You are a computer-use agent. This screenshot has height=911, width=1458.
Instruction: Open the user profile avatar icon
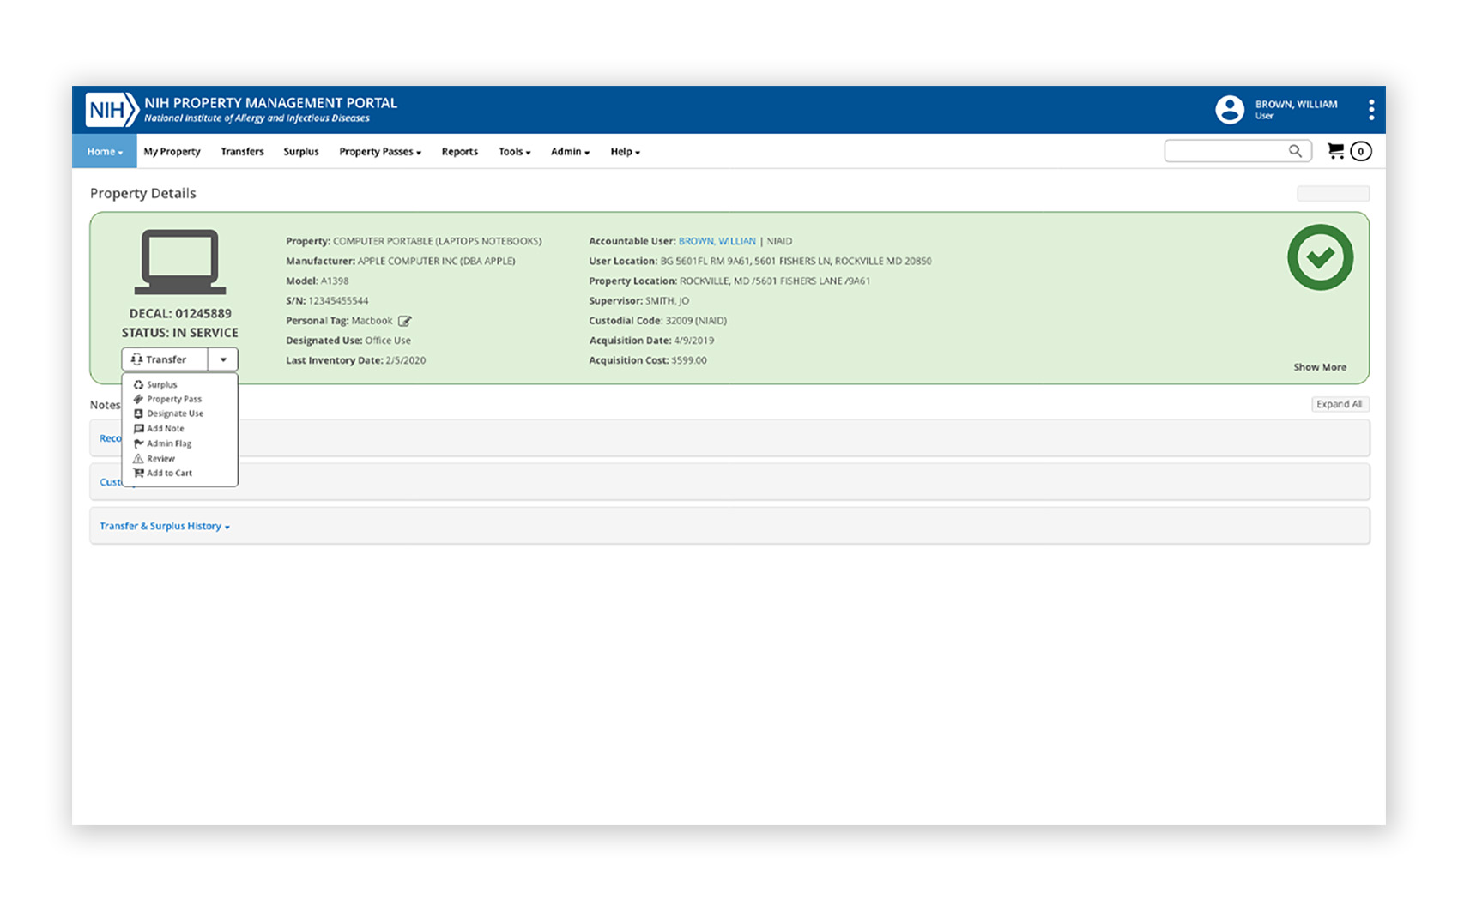pyautogui.click(x=1229, y=110)
